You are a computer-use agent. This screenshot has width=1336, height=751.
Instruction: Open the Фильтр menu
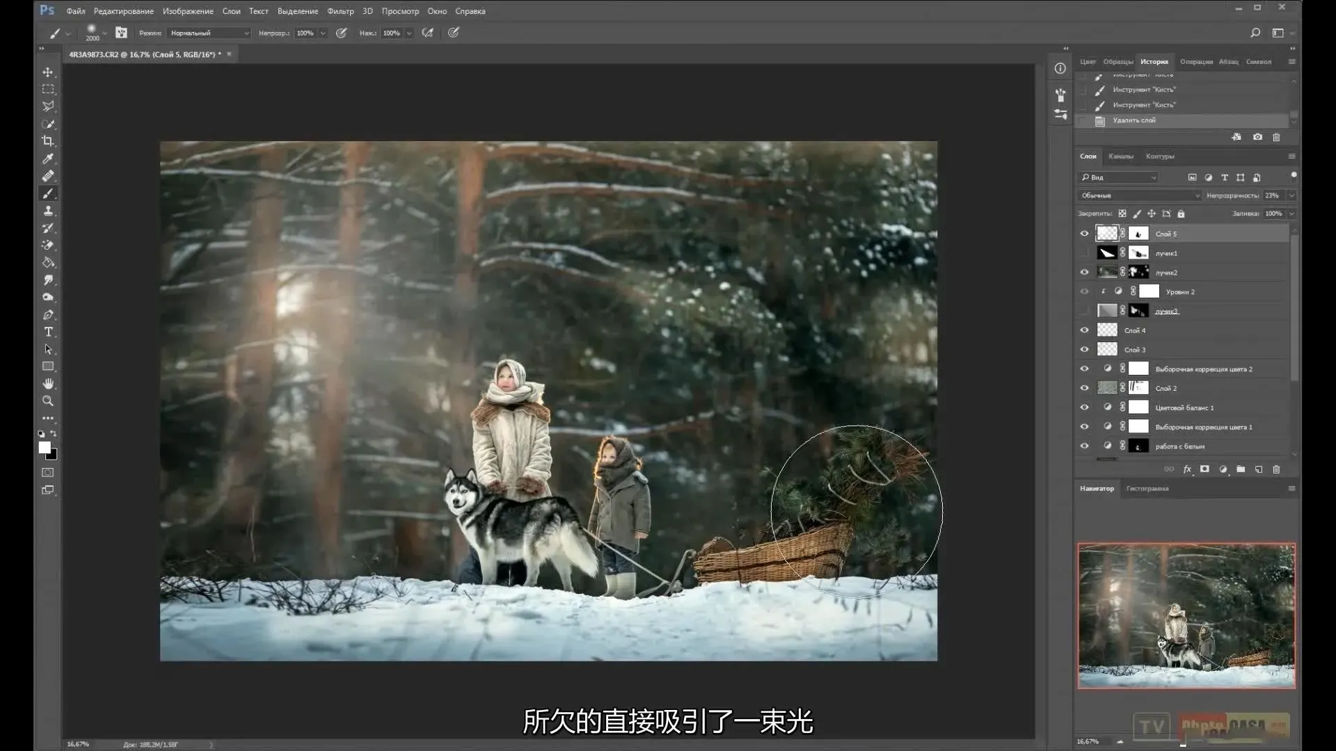[x=340, y=11]
